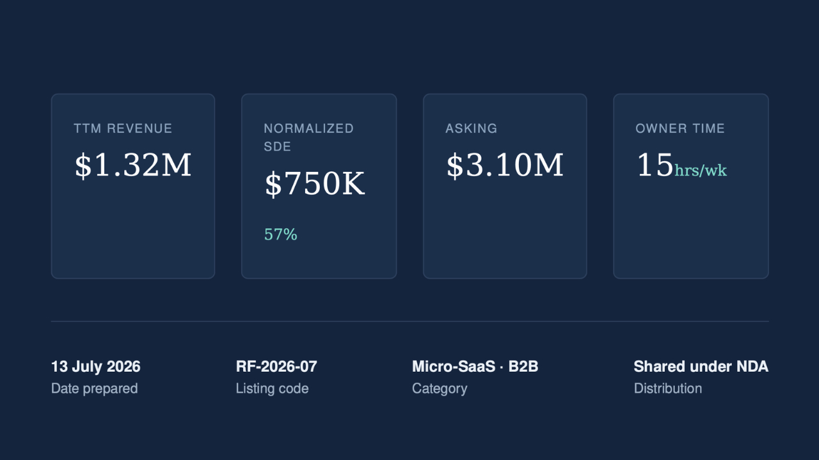Viewport: 819px width, 460px height.
Task: Click the TTM REVENUE label
Action: (x=123, y=128)
